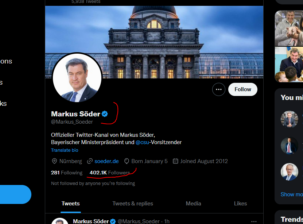Image resolution: width=303 pixels, height=224 pixels.
Task: Click the verified badge next to Markus Söder
Action: pyautogui.click(x=105, y=114)
